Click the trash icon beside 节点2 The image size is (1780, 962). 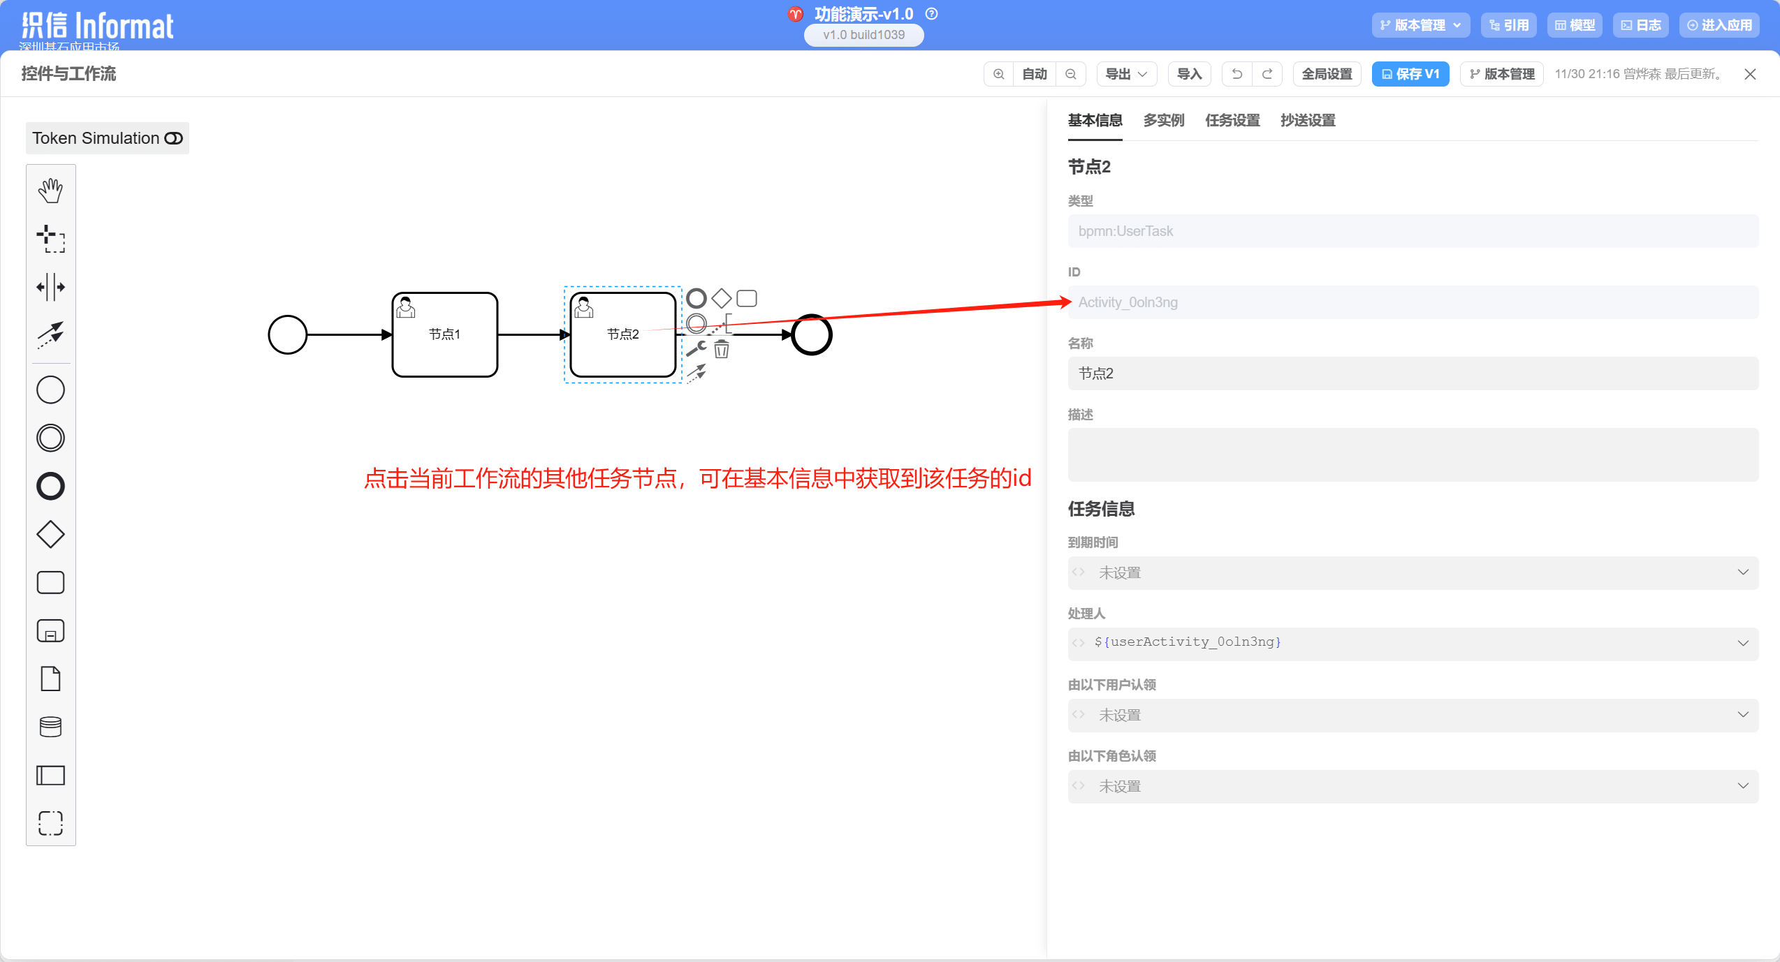point(722,350)
